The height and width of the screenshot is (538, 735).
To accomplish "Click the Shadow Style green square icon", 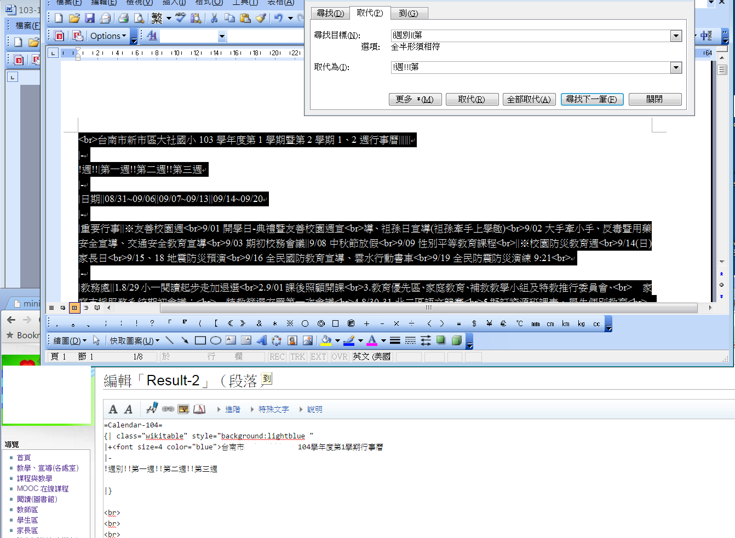I will tap(441, 340).
